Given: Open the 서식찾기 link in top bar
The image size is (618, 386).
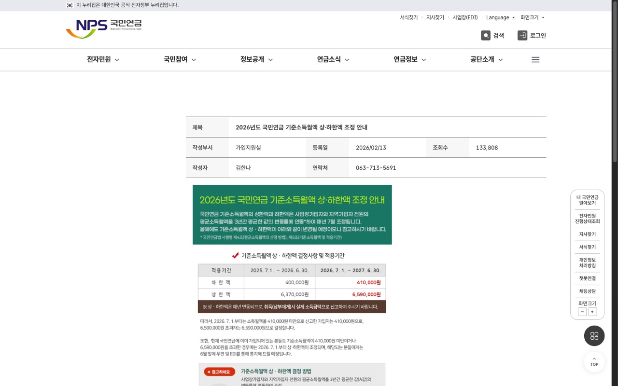Looking at the screenshot, I should click(408, 17).
